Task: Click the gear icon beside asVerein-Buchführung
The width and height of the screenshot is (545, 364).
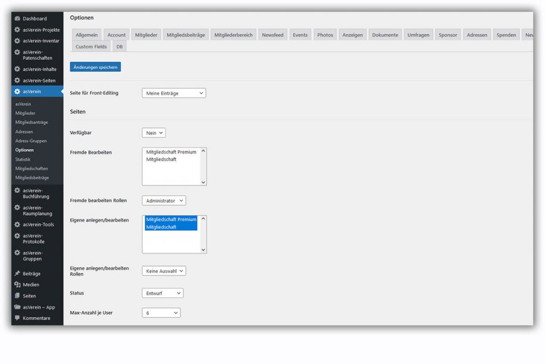Action: click(18, 190)
